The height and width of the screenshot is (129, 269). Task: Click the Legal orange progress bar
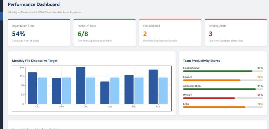(x=214, y=107)
